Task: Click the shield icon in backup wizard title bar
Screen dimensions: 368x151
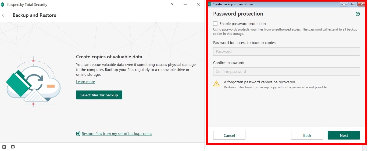Action: 210,4
